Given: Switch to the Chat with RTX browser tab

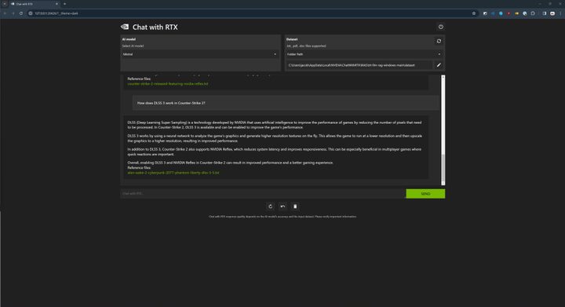Looking at the screenshot, I should [x=35, y=4].
